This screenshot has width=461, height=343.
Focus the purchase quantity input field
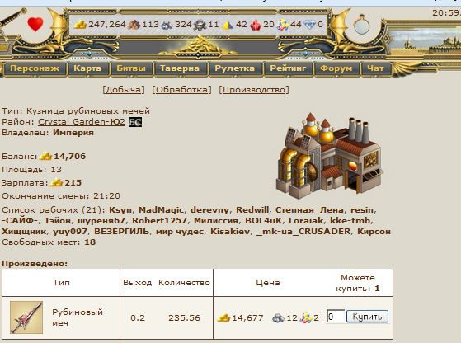pos(336,317)
